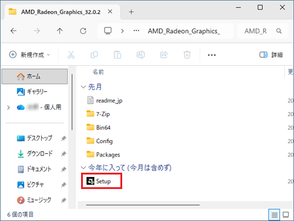Switch to large thumbnails view button

coord(286,215)
